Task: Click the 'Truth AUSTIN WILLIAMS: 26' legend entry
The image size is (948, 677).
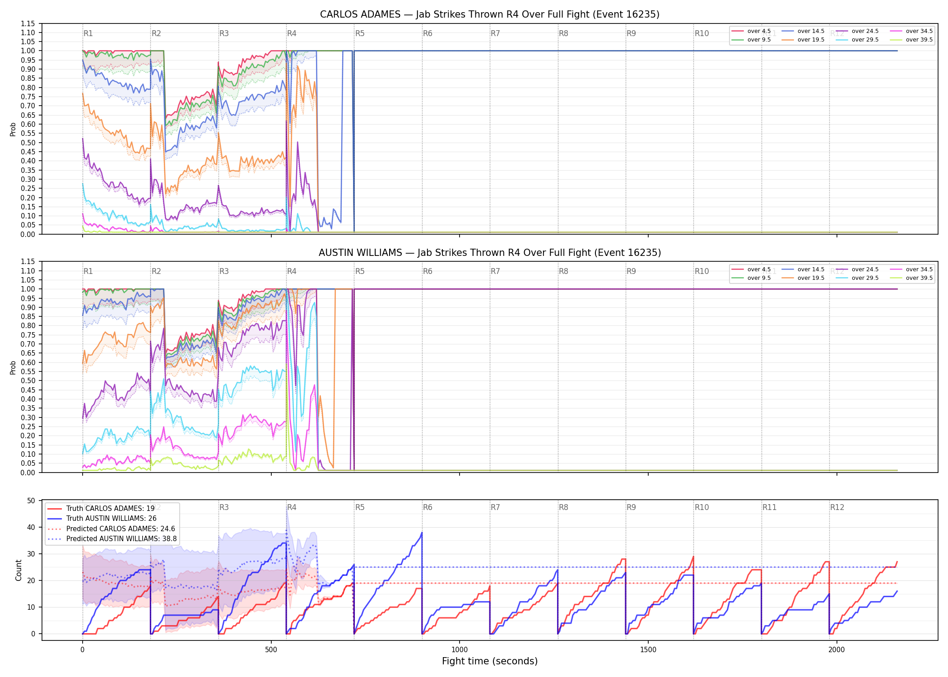Action: tap(102, 519)
